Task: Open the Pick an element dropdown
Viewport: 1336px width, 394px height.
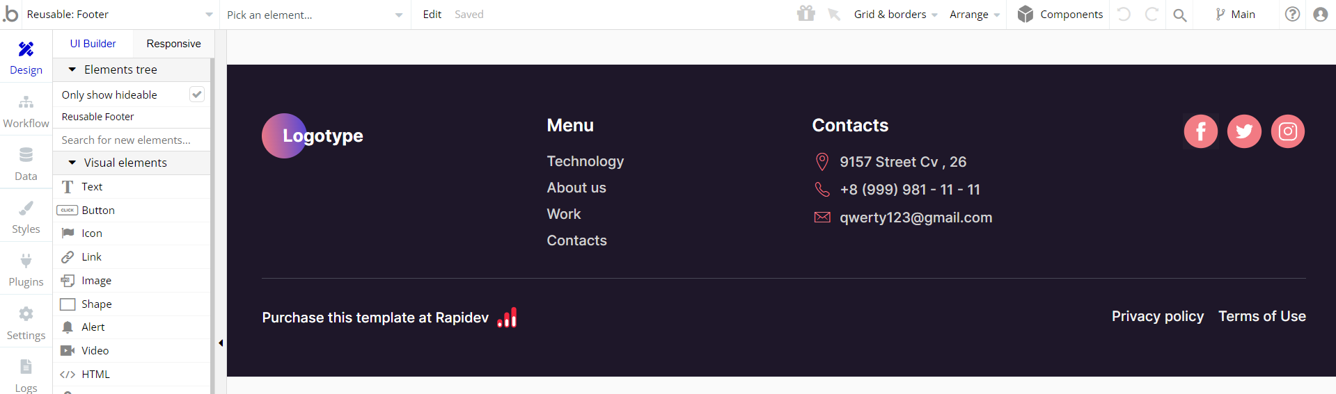Action: pyautogui.click(x=315, y=15)
